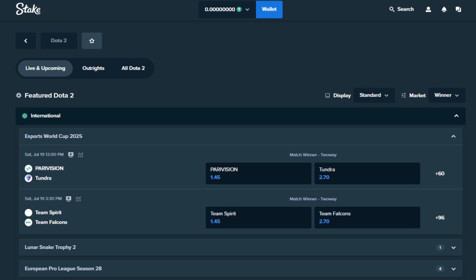Open the statistics icon for Team Spirit match
The width and height of the screenshot is (476, 280).
coord(78,199)
